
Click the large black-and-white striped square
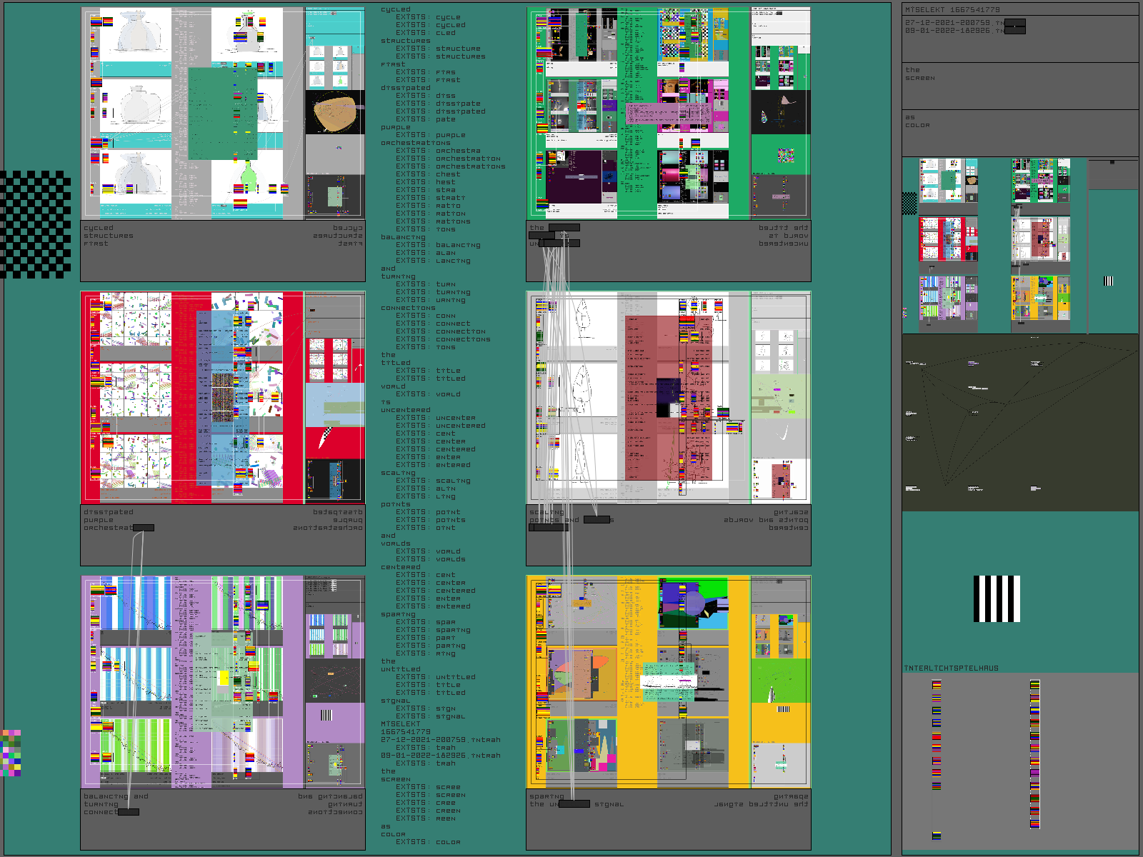click(x=997, y=598)
